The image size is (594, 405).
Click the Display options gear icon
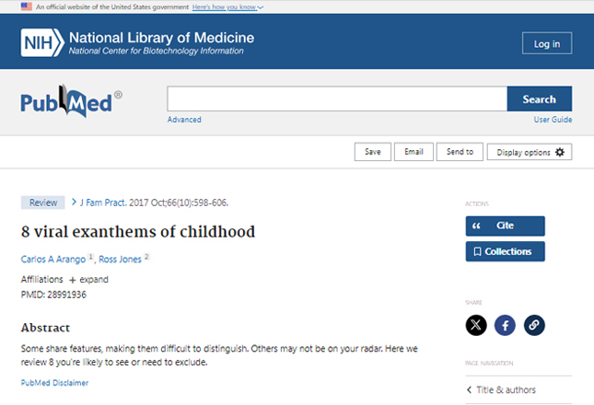click(560, 152)
